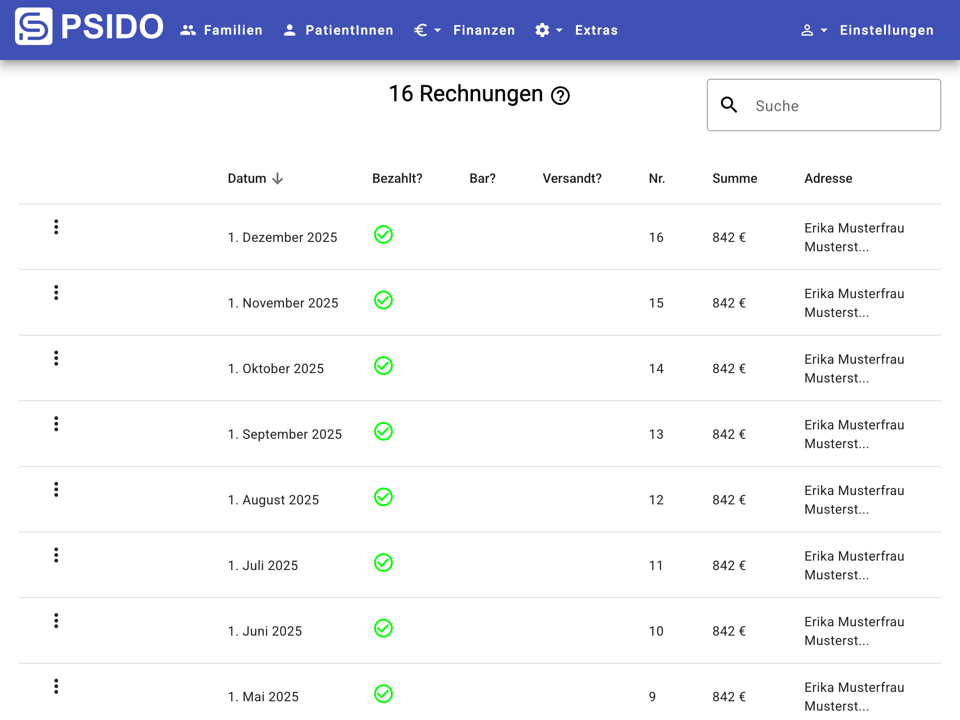This screenshot has width=960, height=720.
Task: Open row menu for 1. Juli 2025
Action: tap(56, 555)
